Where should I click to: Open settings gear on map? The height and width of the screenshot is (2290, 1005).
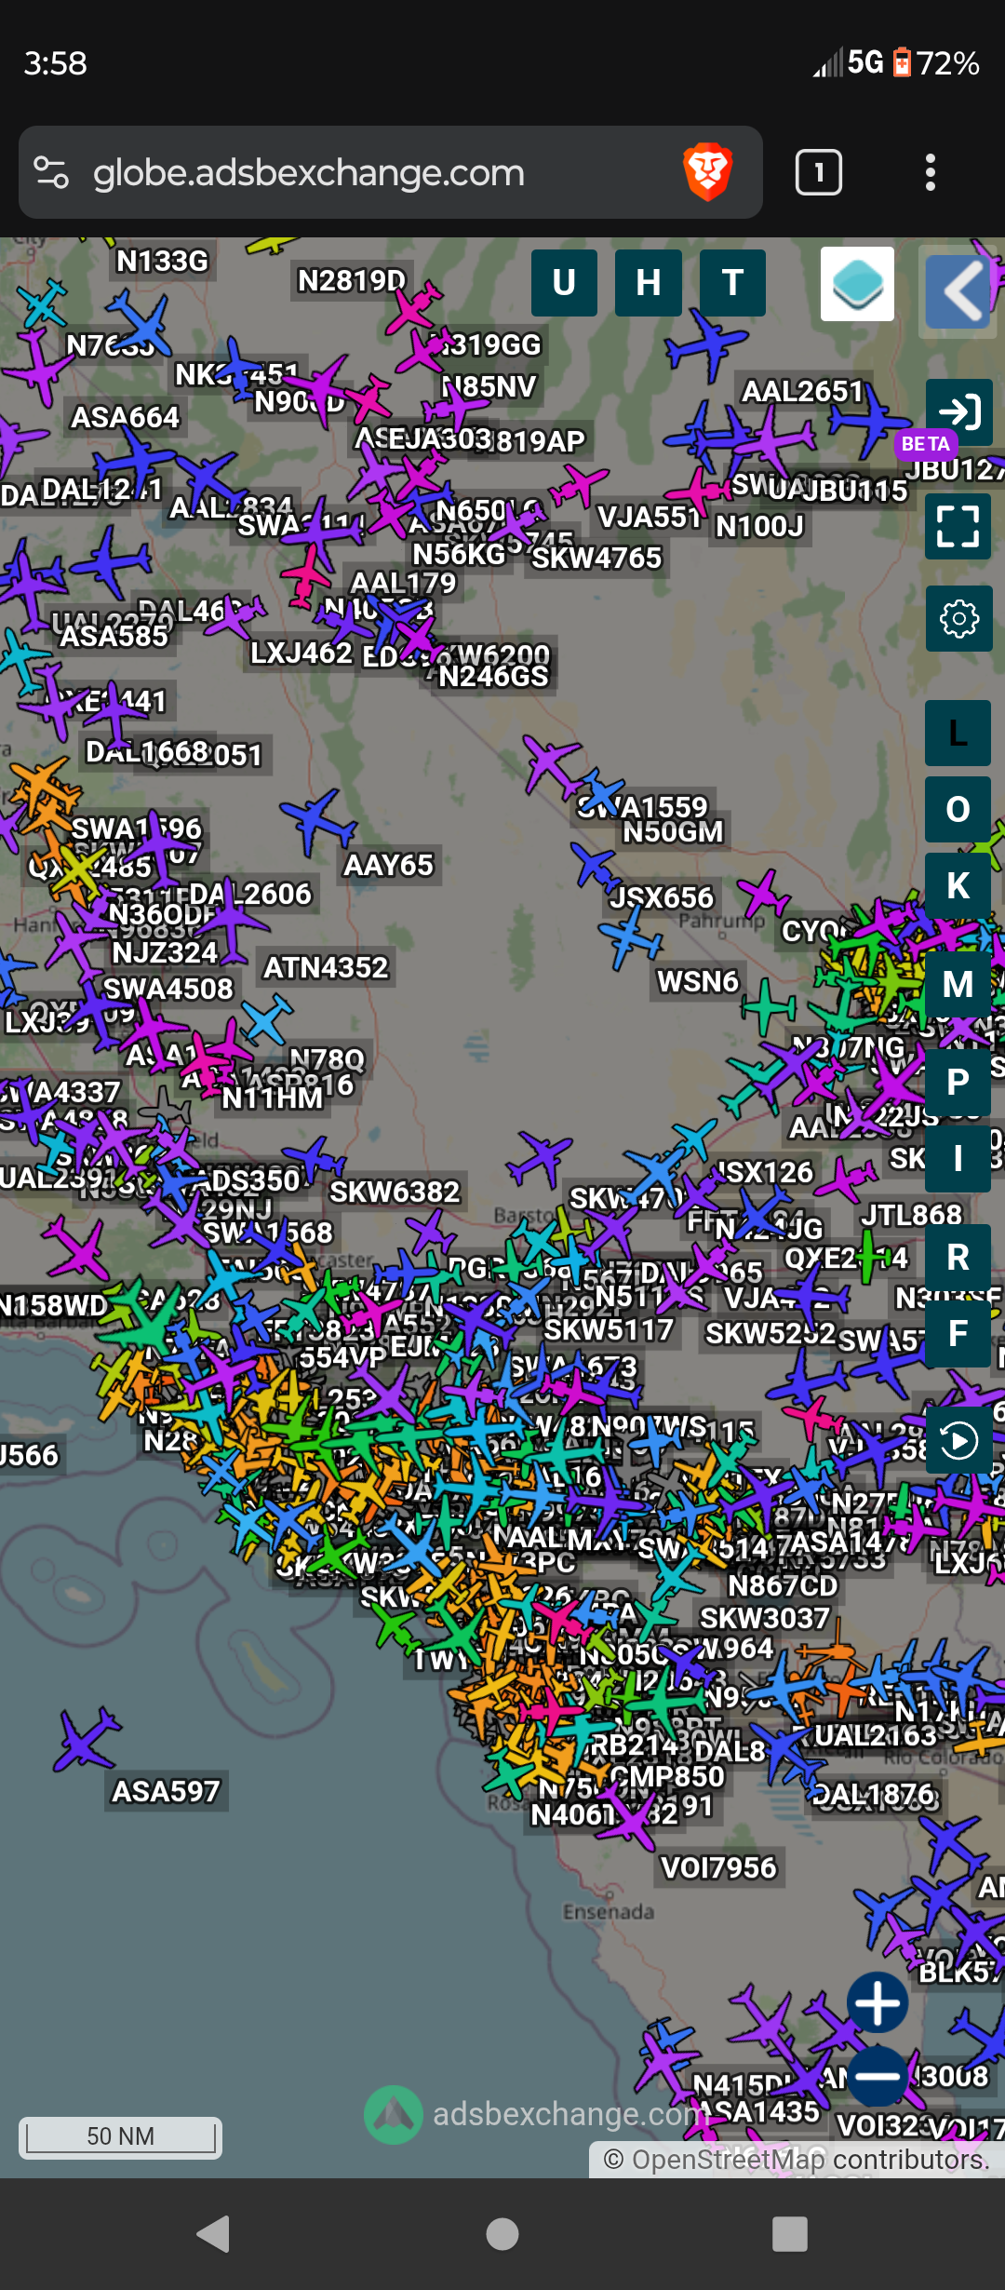pos(958,618)
